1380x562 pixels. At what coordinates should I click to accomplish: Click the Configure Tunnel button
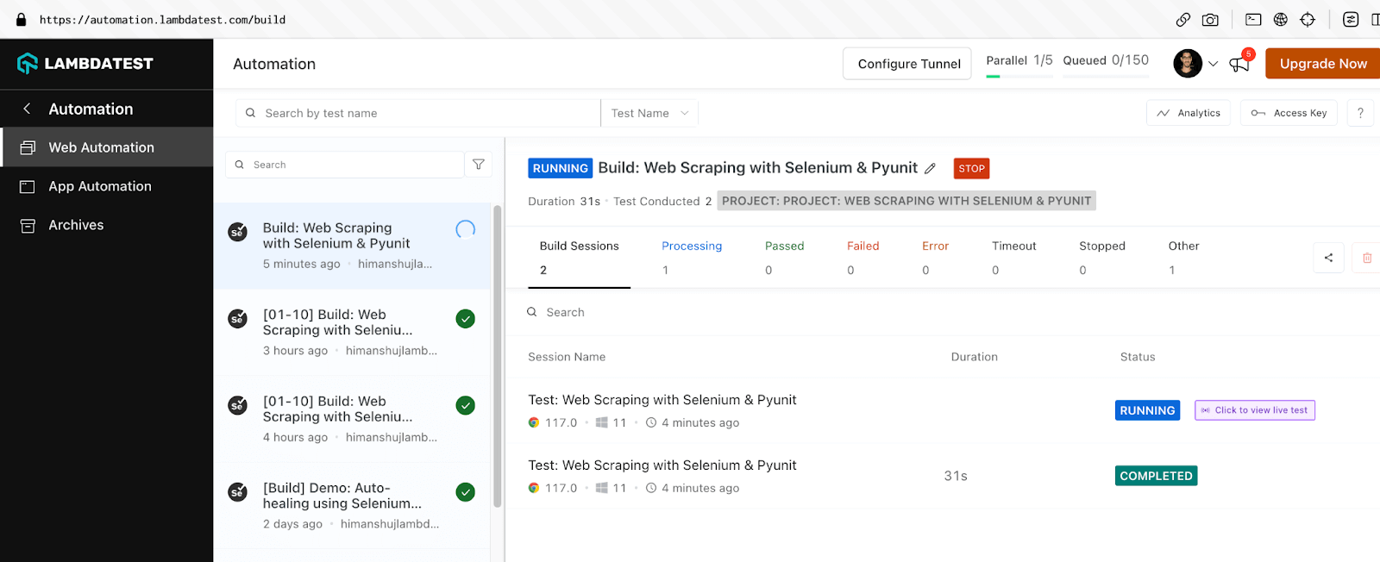[907, 64]
